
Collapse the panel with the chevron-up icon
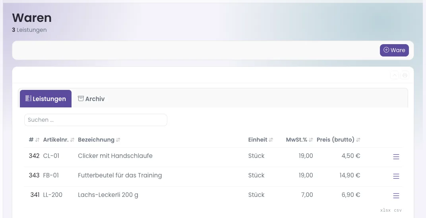394,75
